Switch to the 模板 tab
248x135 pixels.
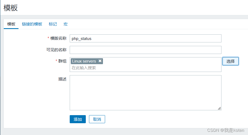11,24
